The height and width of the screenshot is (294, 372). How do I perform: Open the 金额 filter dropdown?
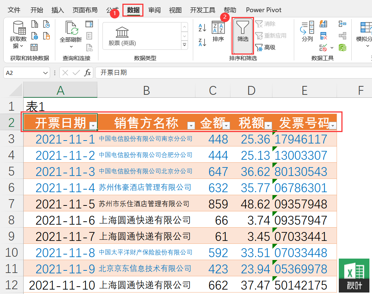(x=226, y=126)
